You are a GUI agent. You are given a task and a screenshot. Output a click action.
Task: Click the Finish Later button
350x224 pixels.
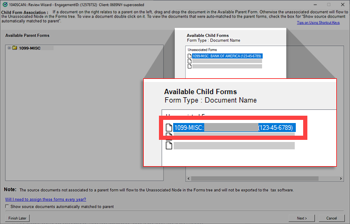tap(17, 218)
